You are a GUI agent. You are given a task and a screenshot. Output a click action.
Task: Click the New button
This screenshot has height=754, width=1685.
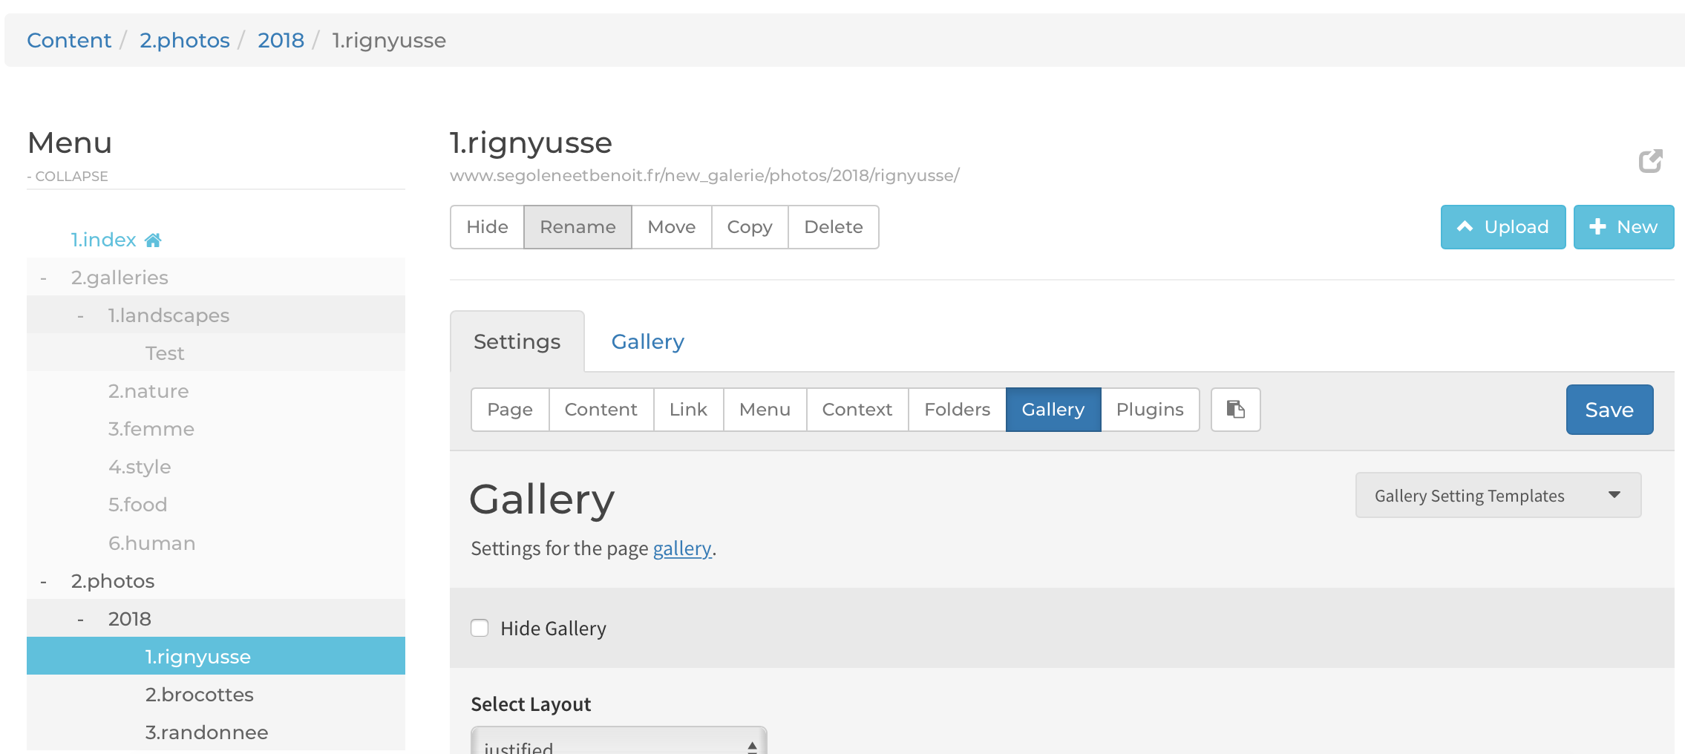(x=1623, y=226)
